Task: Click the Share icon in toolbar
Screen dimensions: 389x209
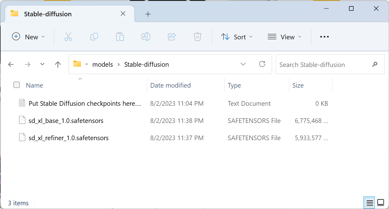Action: [x=171, y=37]
